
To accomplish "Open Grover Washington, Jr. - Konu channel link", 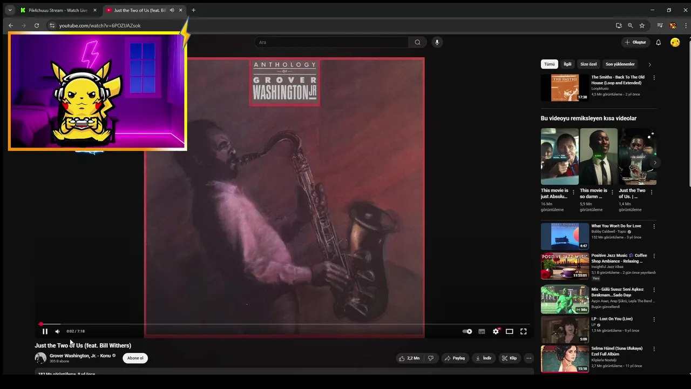I will point(80,356).
